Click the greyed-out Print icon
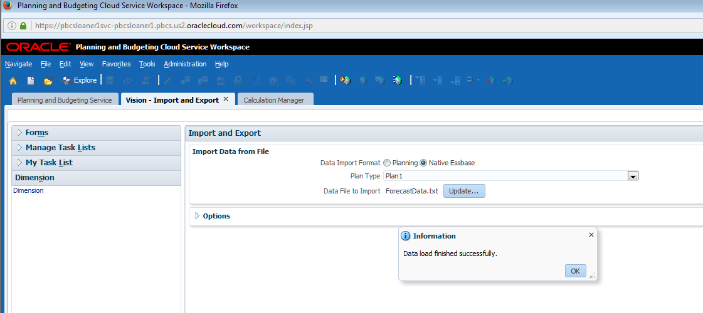The height and width of the screenshot is (313, 703). 145,81
